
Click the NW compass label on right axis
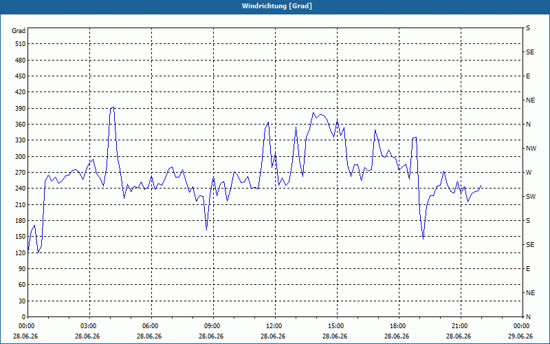point(531,149)
